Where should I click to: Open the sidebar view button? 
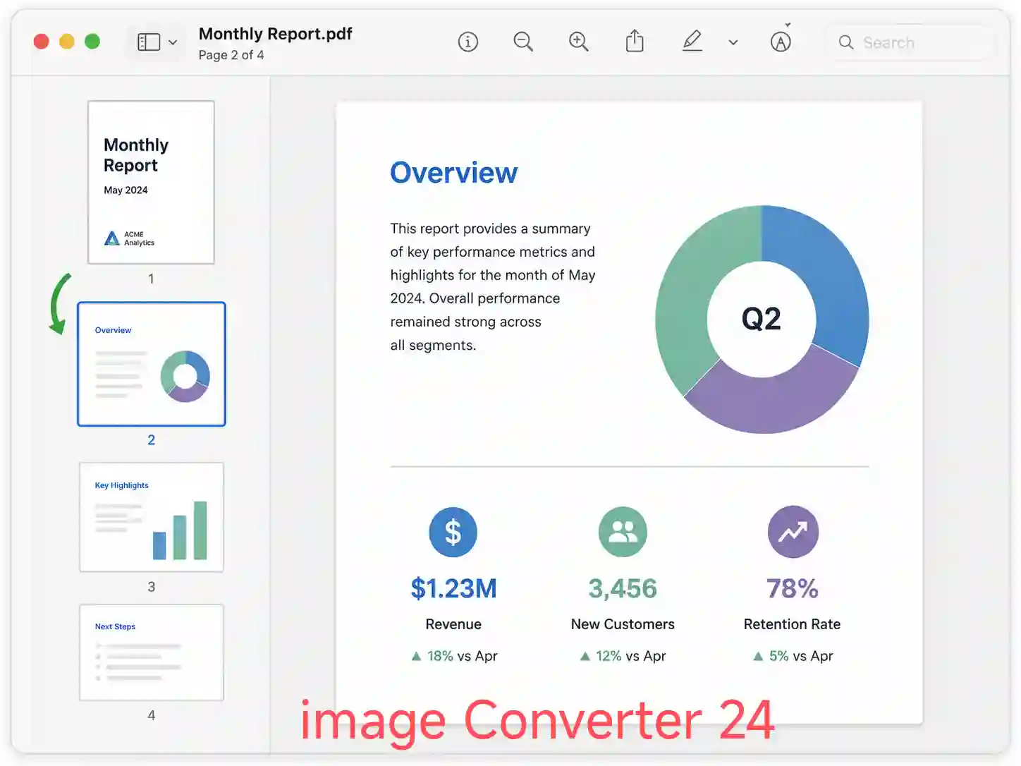149,42
